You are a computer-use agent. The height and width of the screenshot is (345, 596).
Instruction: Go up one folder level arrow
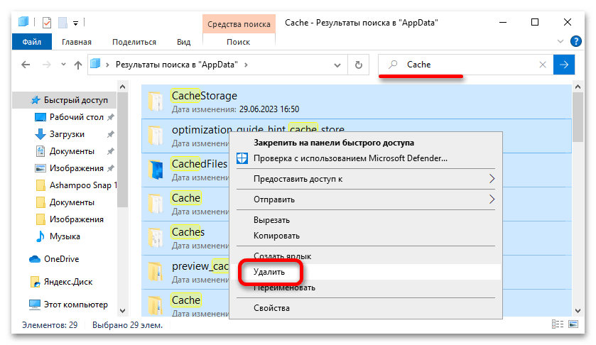pos(78,65)
